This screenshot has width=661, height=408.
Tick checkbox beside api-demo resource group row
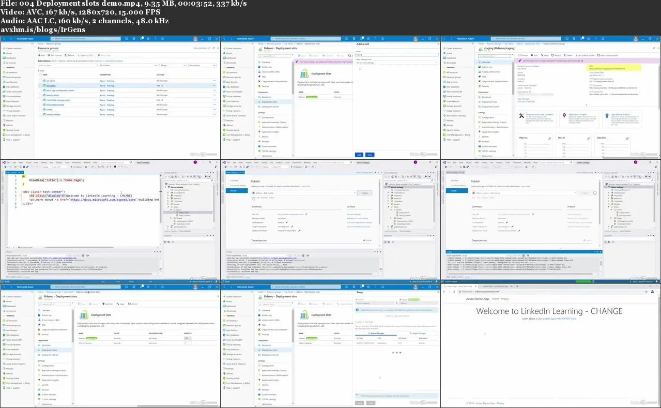click(x=40, y=81)
